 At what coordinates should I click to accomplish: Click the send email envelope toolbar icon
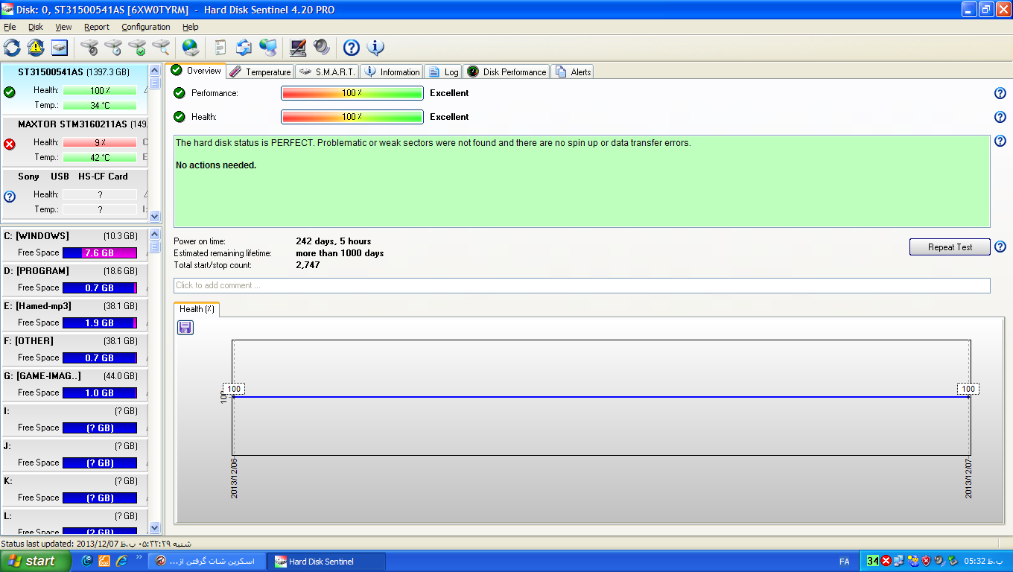tap(244, 48)
